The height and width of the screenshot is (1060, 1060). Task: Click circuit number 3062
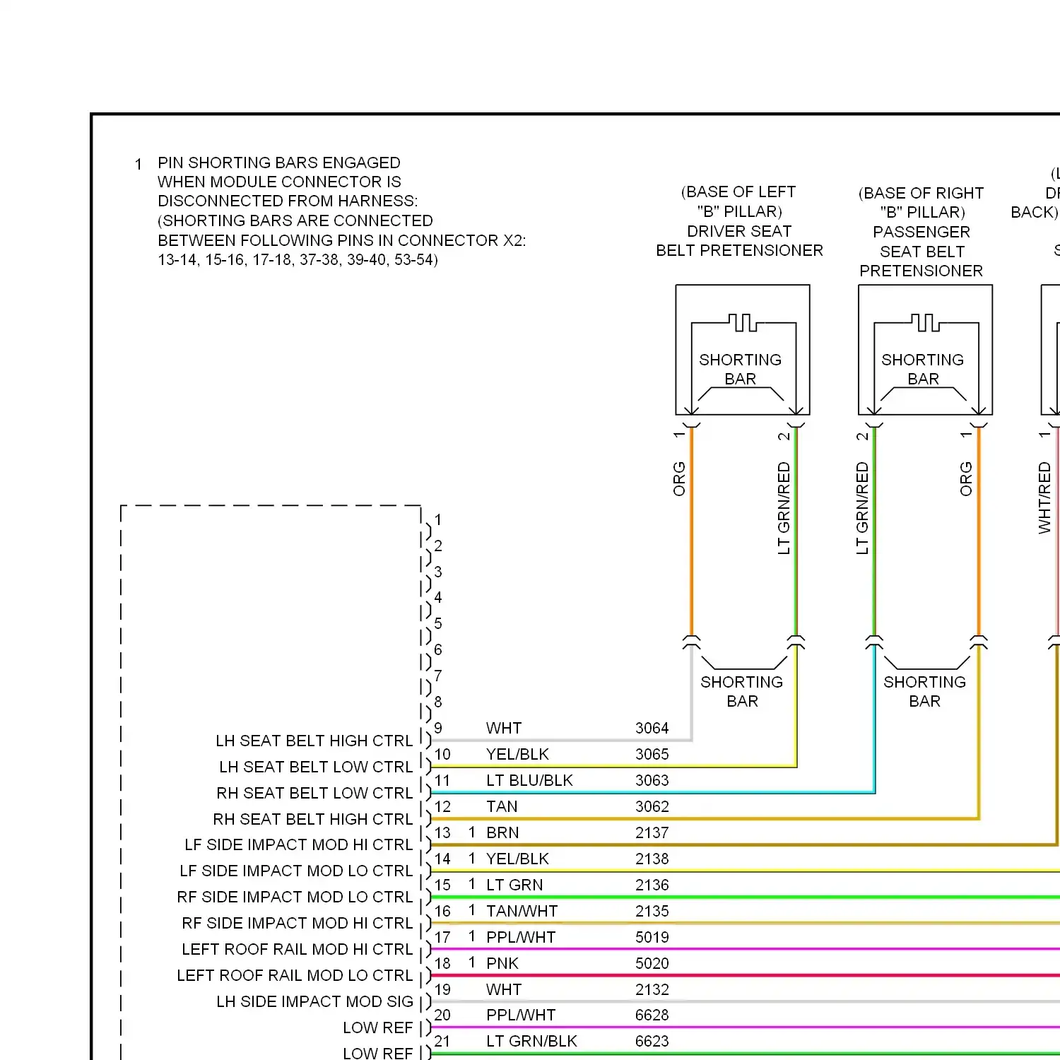(x=652, y=806)
